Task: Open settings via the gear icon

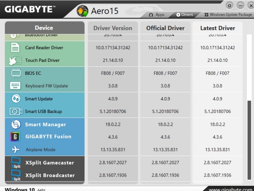Action: coord(229,6)
